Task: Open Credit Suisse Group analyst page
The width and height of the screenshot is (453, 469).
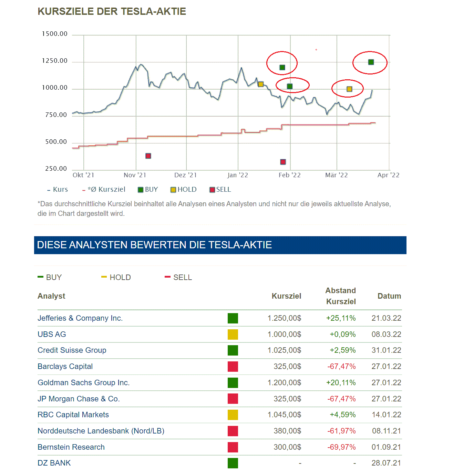Action: click(72, 350)
